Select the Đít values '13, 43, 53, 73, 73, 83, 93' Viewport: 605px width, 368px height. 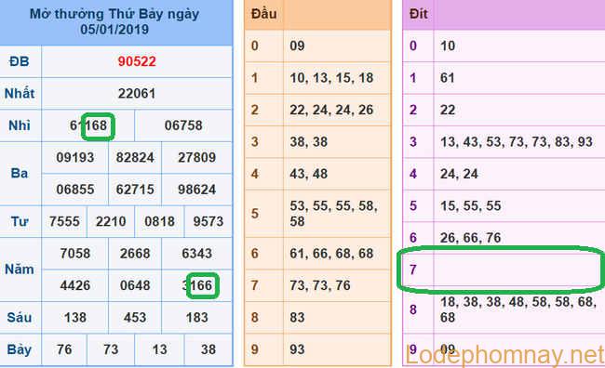coord(517,142)
